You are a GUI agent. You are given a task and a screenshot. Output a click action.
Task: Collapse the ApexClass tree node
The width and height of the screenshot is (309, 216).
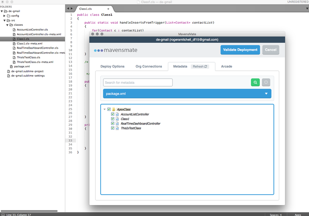pyautogui.click(x=105, y=109)
